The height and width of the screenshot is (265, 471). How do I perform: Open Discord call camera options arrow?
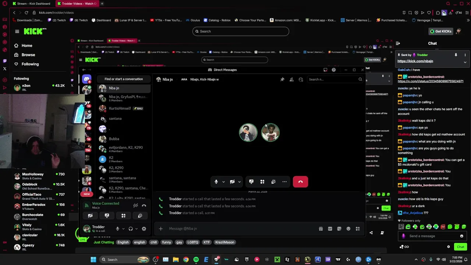(x=239, y=182)
